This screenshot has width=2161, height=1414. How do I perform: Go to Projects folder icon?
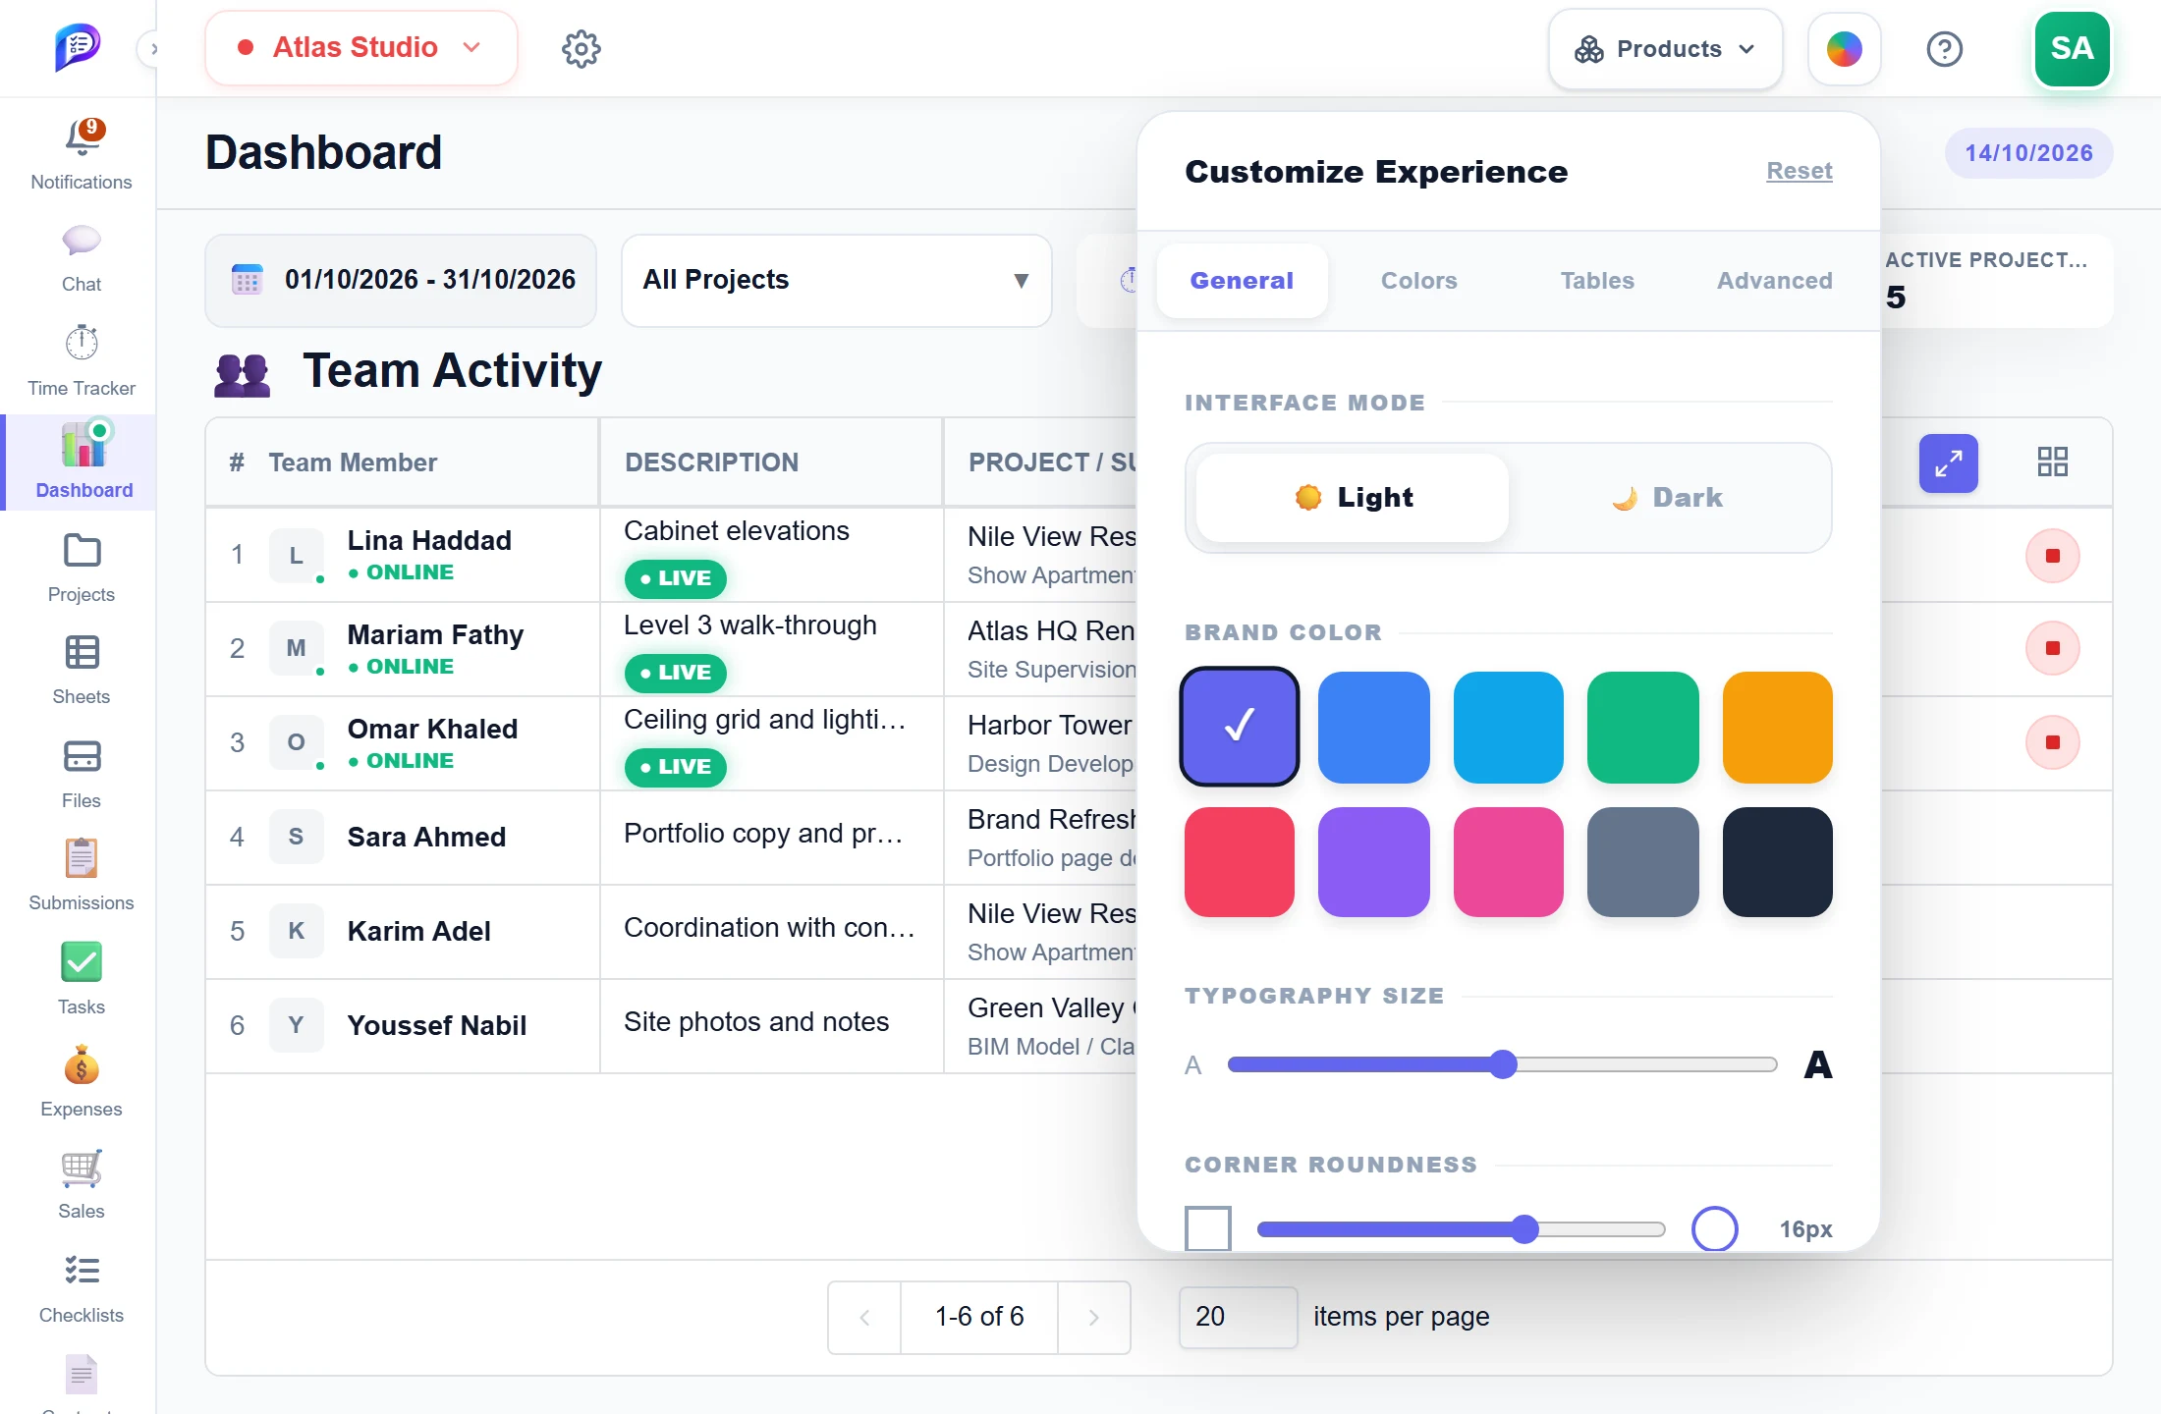[x=82, y=551]
